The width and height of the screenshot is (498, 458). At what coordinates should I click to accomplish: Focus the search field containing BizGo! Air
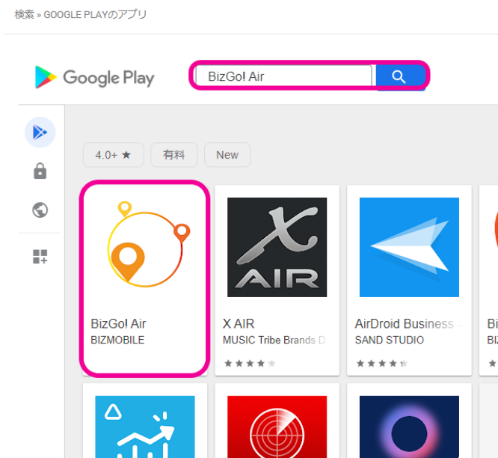[x=283, y=76]
